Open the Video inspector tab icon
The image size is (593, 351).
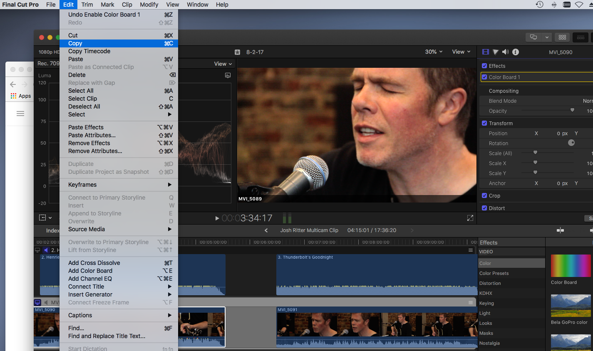tap(485, 52)
